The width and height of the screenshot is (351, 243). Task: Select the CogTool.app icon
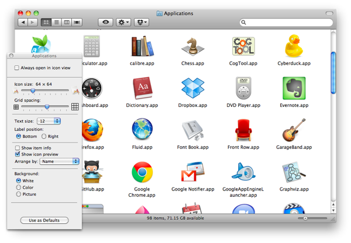tap(243, 46)
